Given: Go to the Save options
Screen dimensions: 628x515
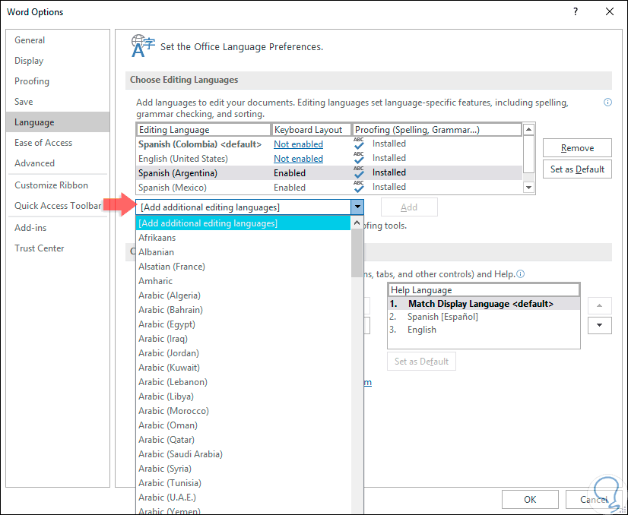Looking at the screenshot, I should coord(58,102).
